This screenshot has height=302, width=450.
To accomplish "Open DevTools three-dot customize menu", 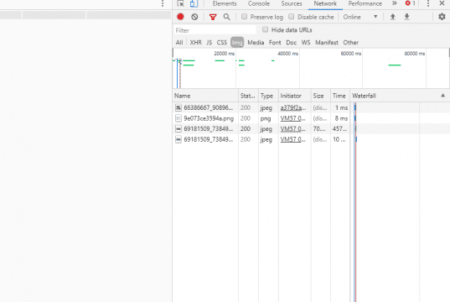I will coord(428,3).
